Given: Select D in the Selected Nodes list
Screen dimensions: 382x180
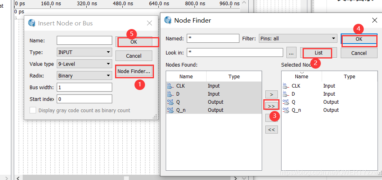Looking at the screenshot, I should [x=329, y=94].
